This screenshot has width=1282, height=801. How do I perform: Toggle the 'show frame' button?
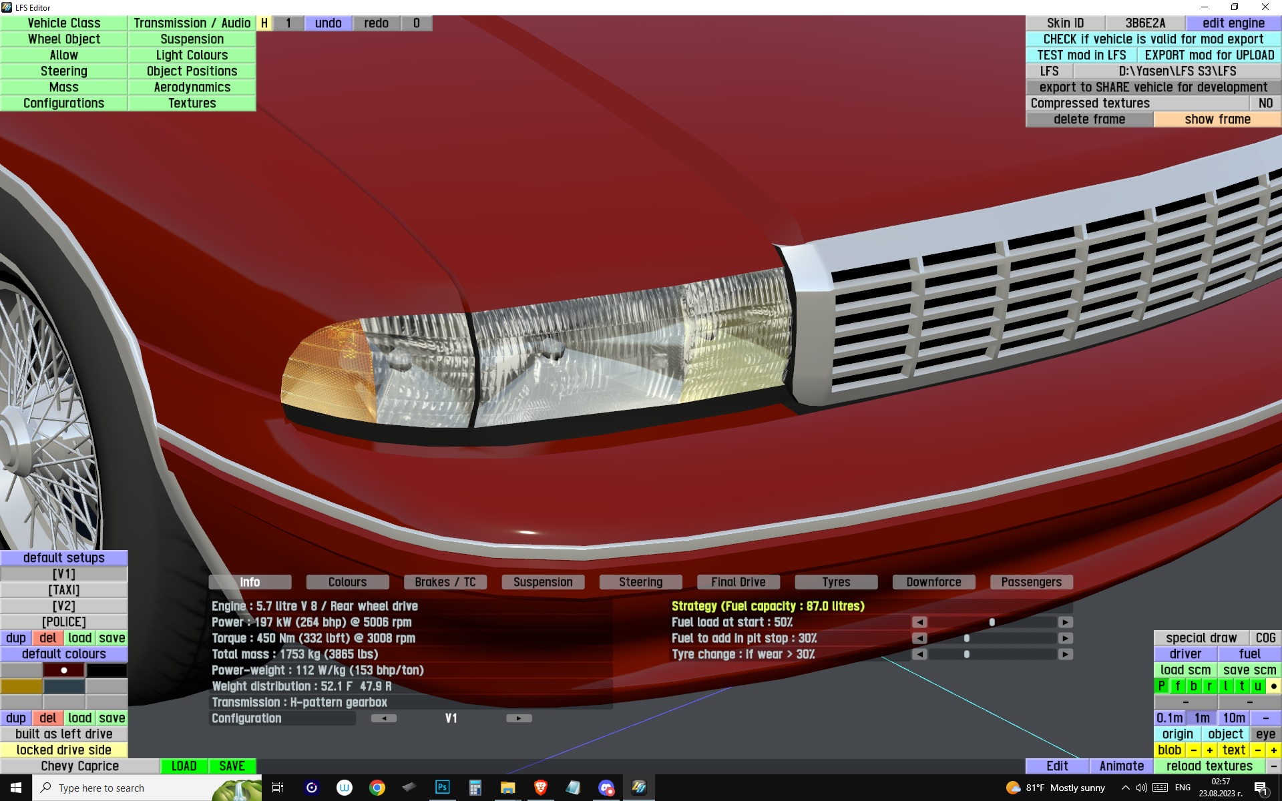pyautogui.click(x=1217, y=119)
